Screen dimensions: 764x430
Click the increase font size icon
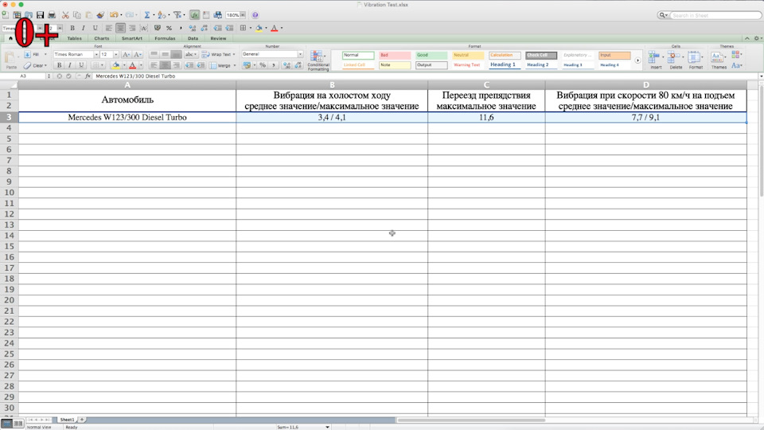click(x=127, y=54)
